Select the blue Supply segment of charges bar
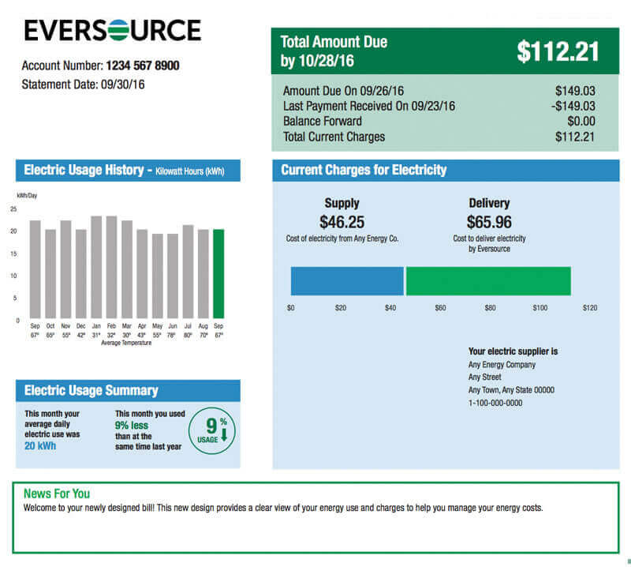Viewport: 631px width, 567px height. click(347, 280)
